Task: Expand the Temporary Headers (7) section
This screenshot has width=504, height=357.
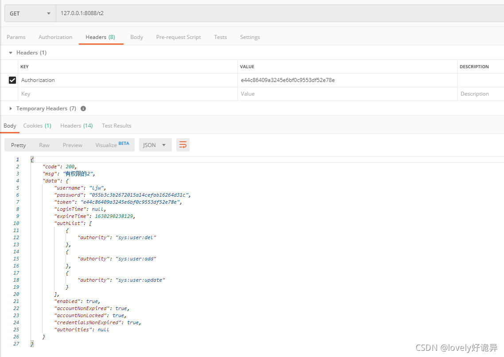Action: tap(11, 109)
